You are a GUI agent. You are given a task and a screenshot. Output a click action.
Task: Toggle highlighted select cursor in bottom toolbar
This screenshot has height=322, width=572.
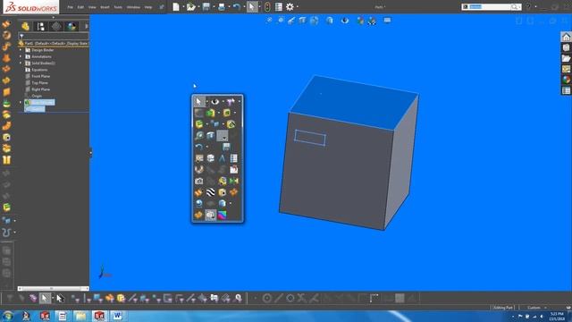pyautogui.click(x=45, y=298)
